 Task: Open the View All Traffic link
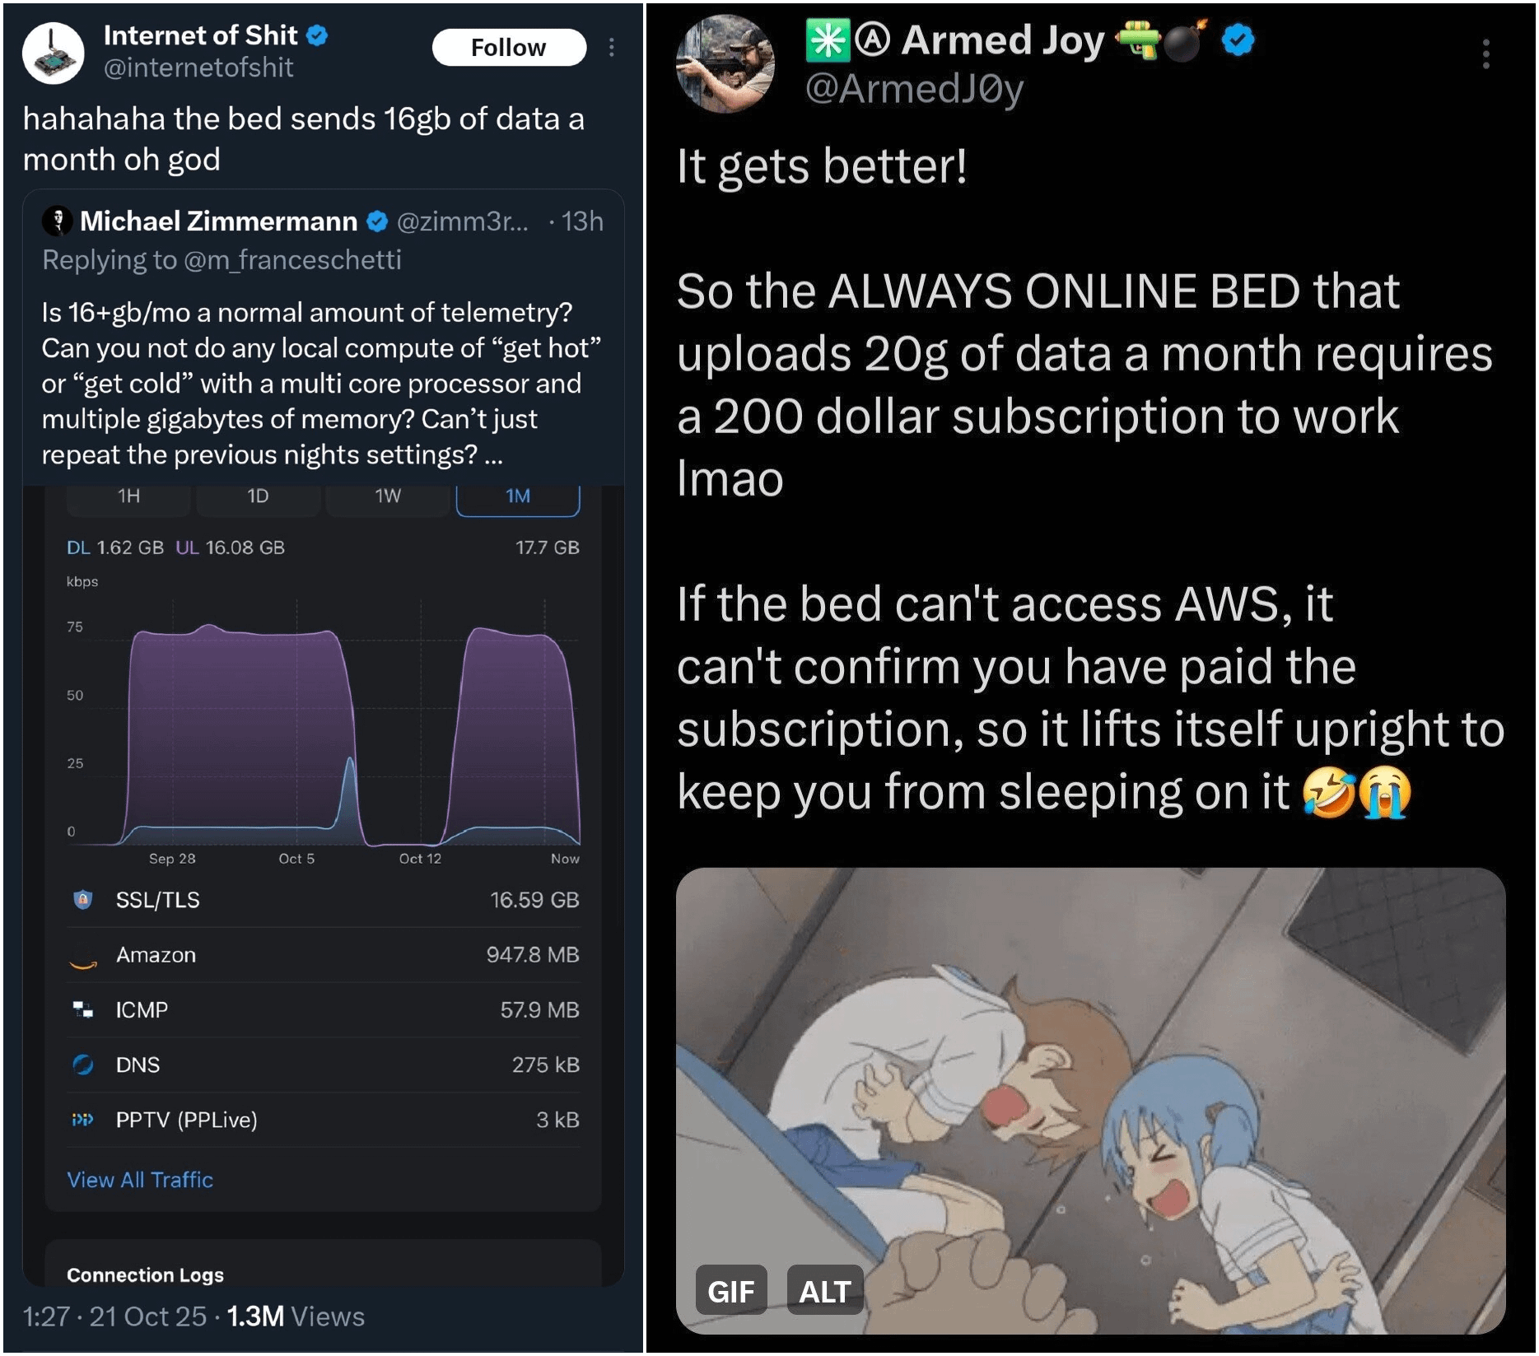(x=140, y=1180)
